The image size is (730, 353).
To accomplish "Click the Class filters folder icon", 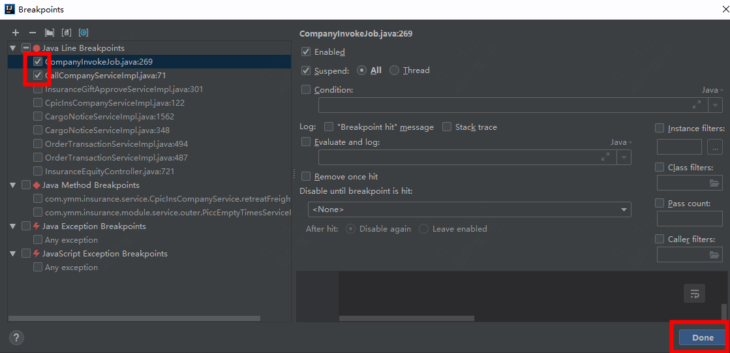I will click(715, 183).
